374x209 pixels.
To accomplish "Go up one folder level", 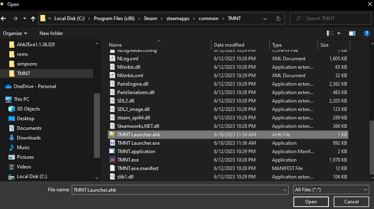I will pyautogui.click(x=33, y=18).
